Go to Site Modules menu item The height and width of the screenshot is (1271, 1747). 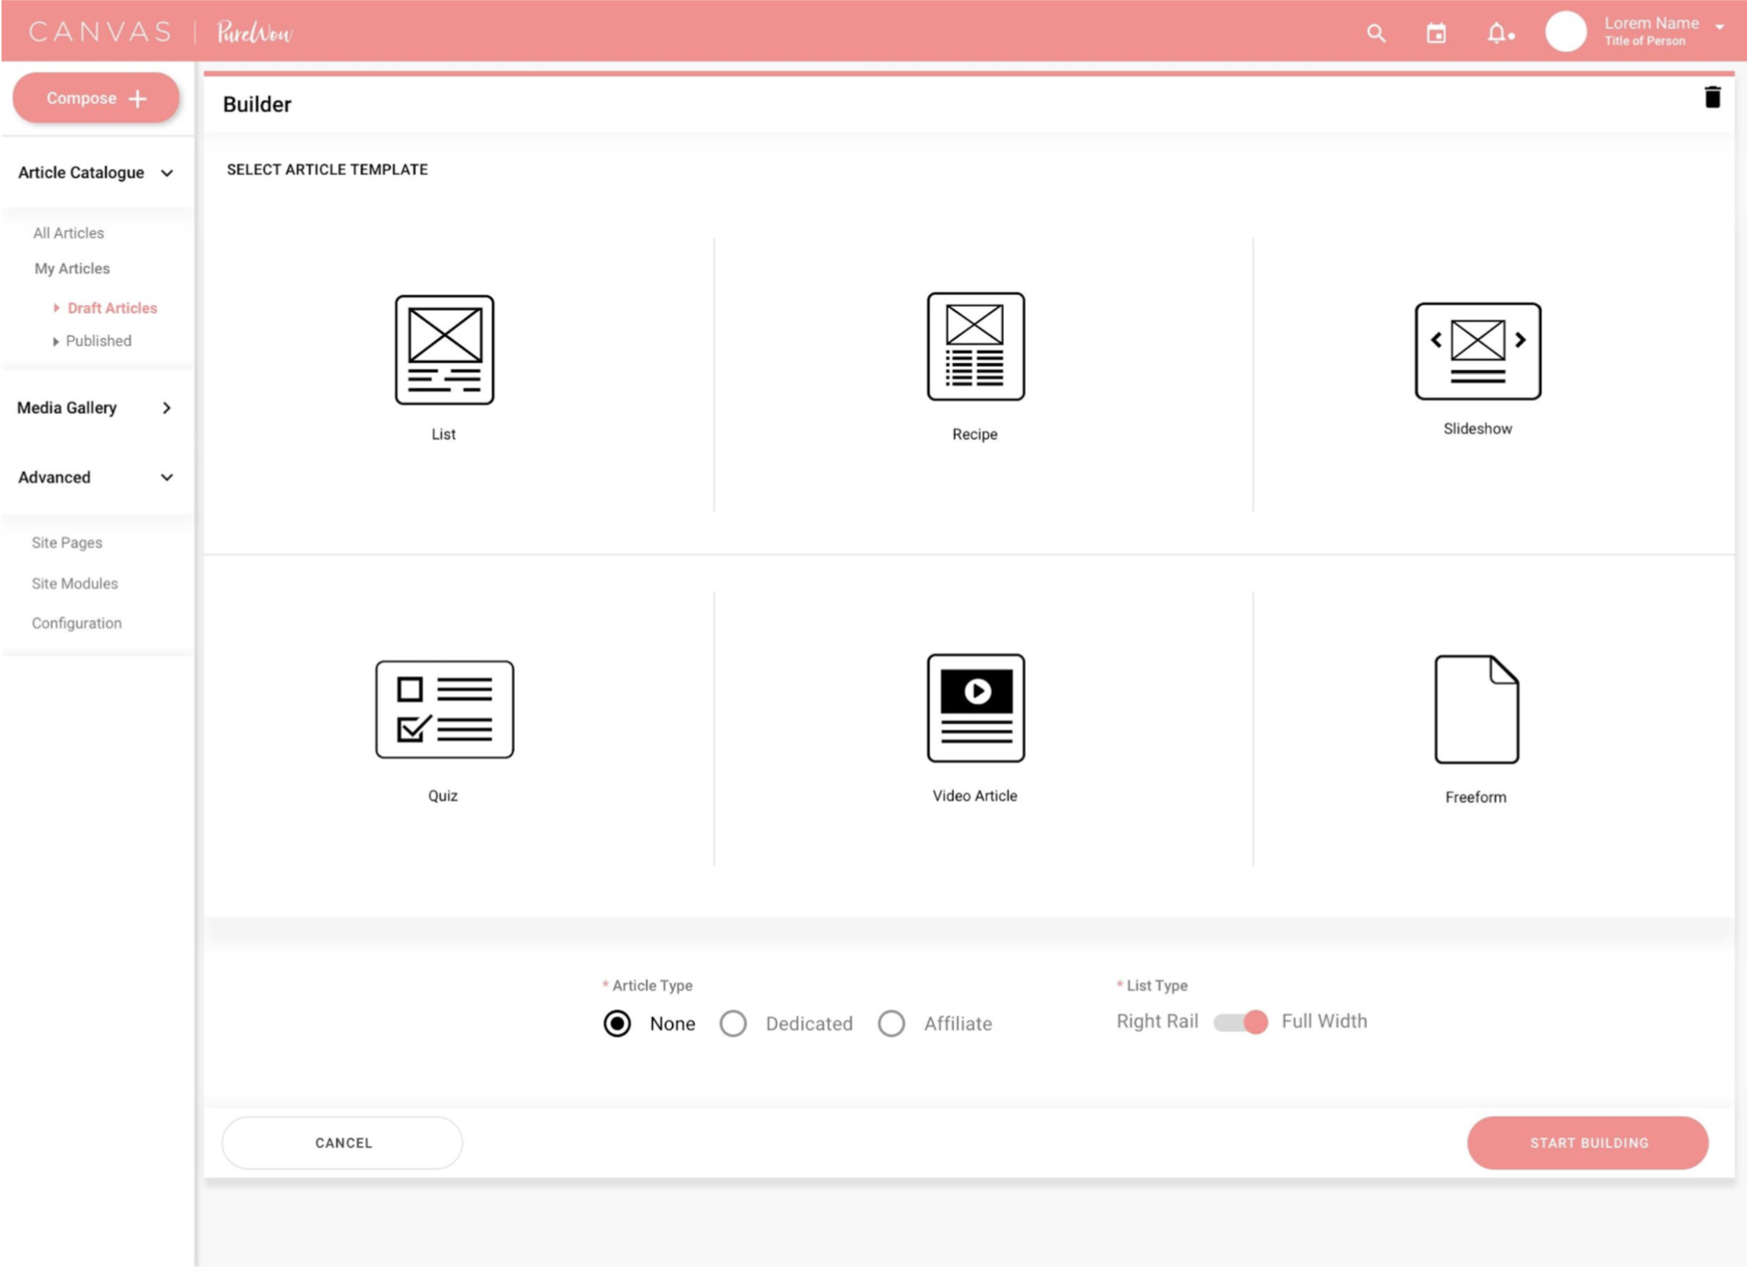tap(74, 583)
